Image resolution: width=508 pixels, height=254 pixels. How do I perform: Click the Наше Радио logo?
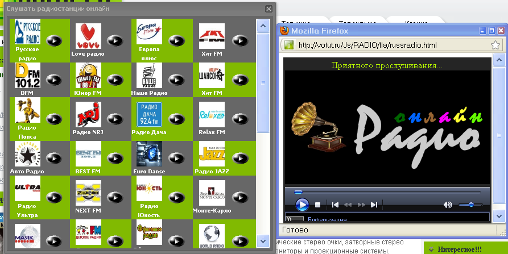click(150, 76)
